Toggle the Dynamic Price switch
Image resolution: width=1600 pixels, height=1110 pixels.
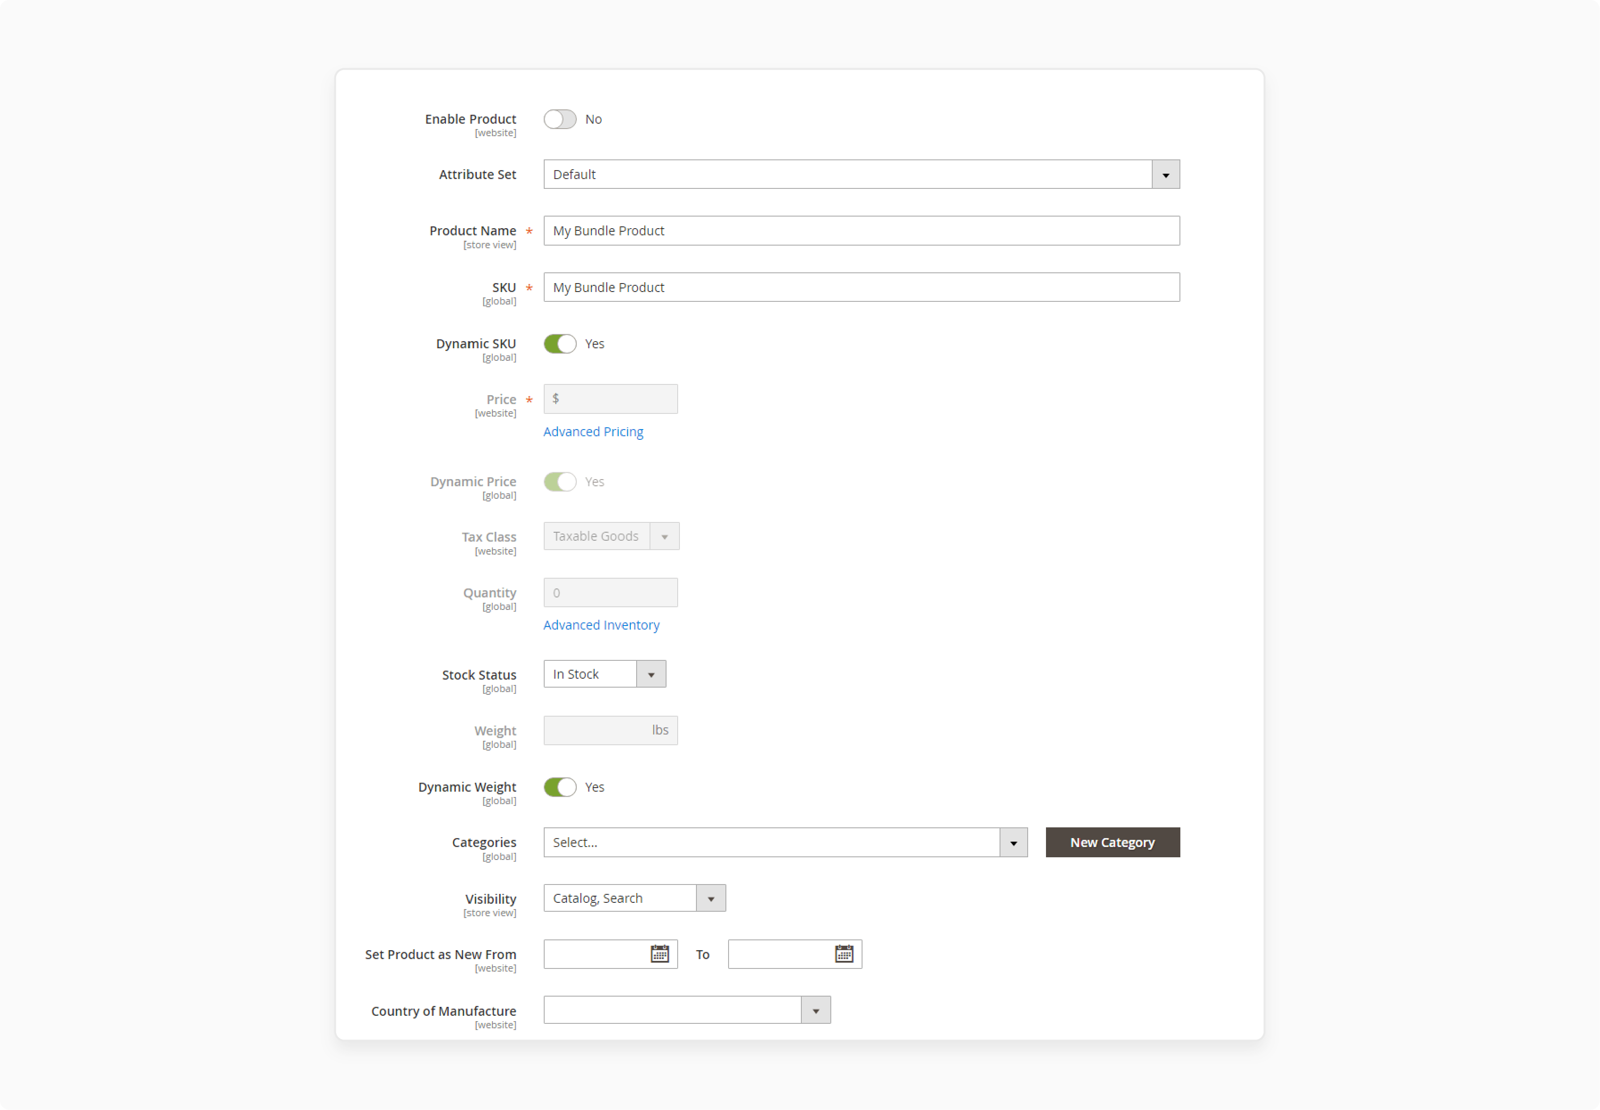[x=560, y=481]
